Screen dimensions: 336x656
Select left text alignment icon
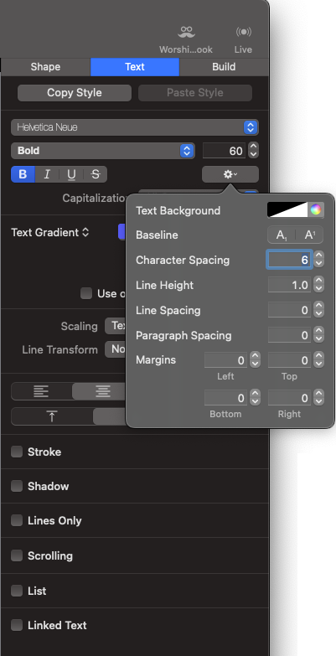41,391
